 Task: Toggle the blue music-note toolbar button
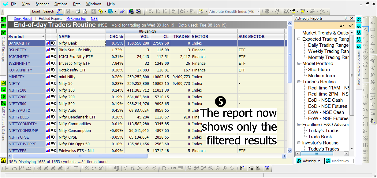60,11
